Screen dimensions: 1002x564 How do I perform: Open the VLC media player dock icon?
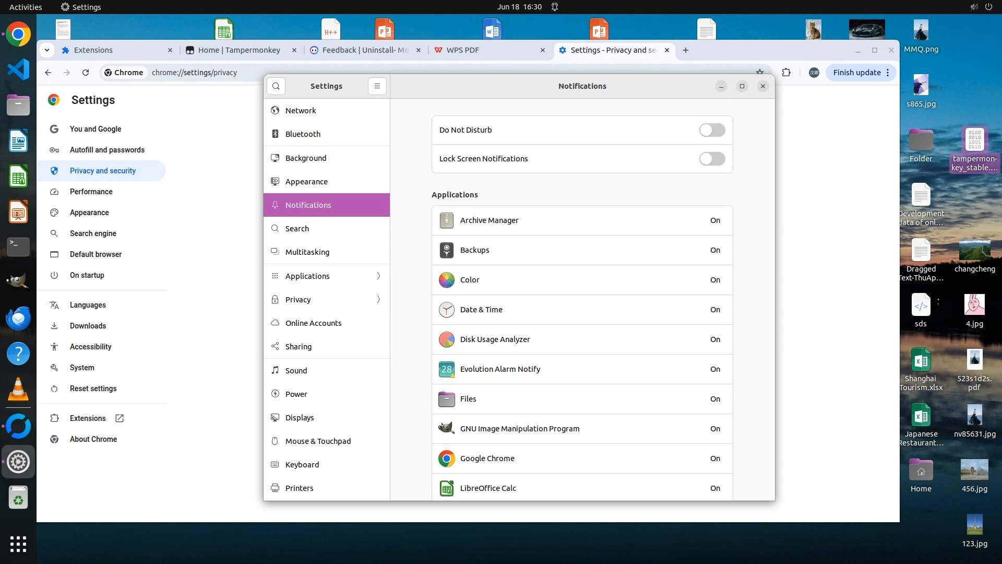point(18,390)
